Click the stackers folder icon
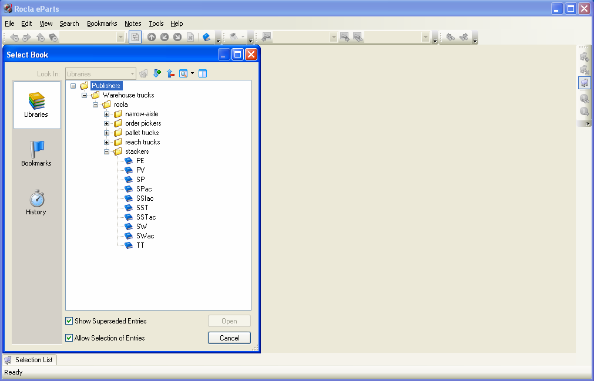 coord(118,151)
